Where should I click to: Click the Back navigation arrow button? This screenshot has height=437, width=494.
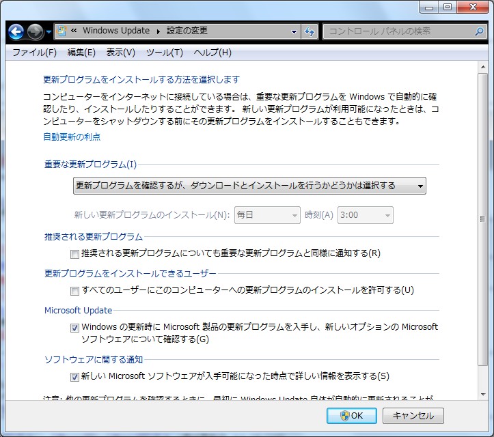pos(16,31)
